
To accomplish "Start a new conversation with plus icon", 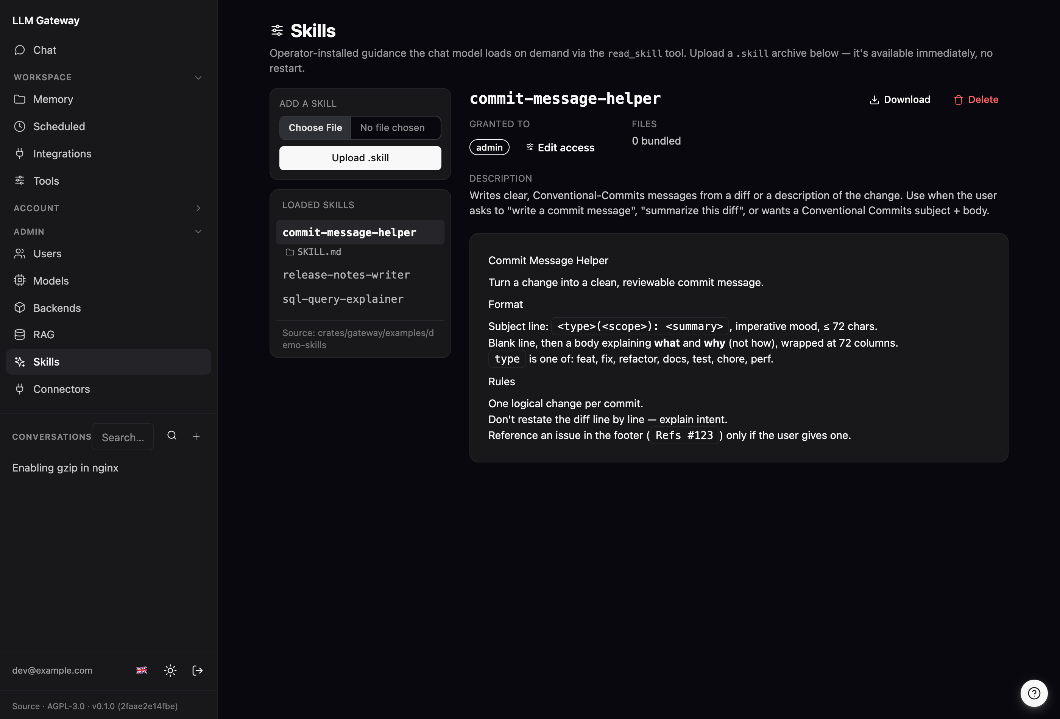I will pyautogui.click(x=196, y=437).
